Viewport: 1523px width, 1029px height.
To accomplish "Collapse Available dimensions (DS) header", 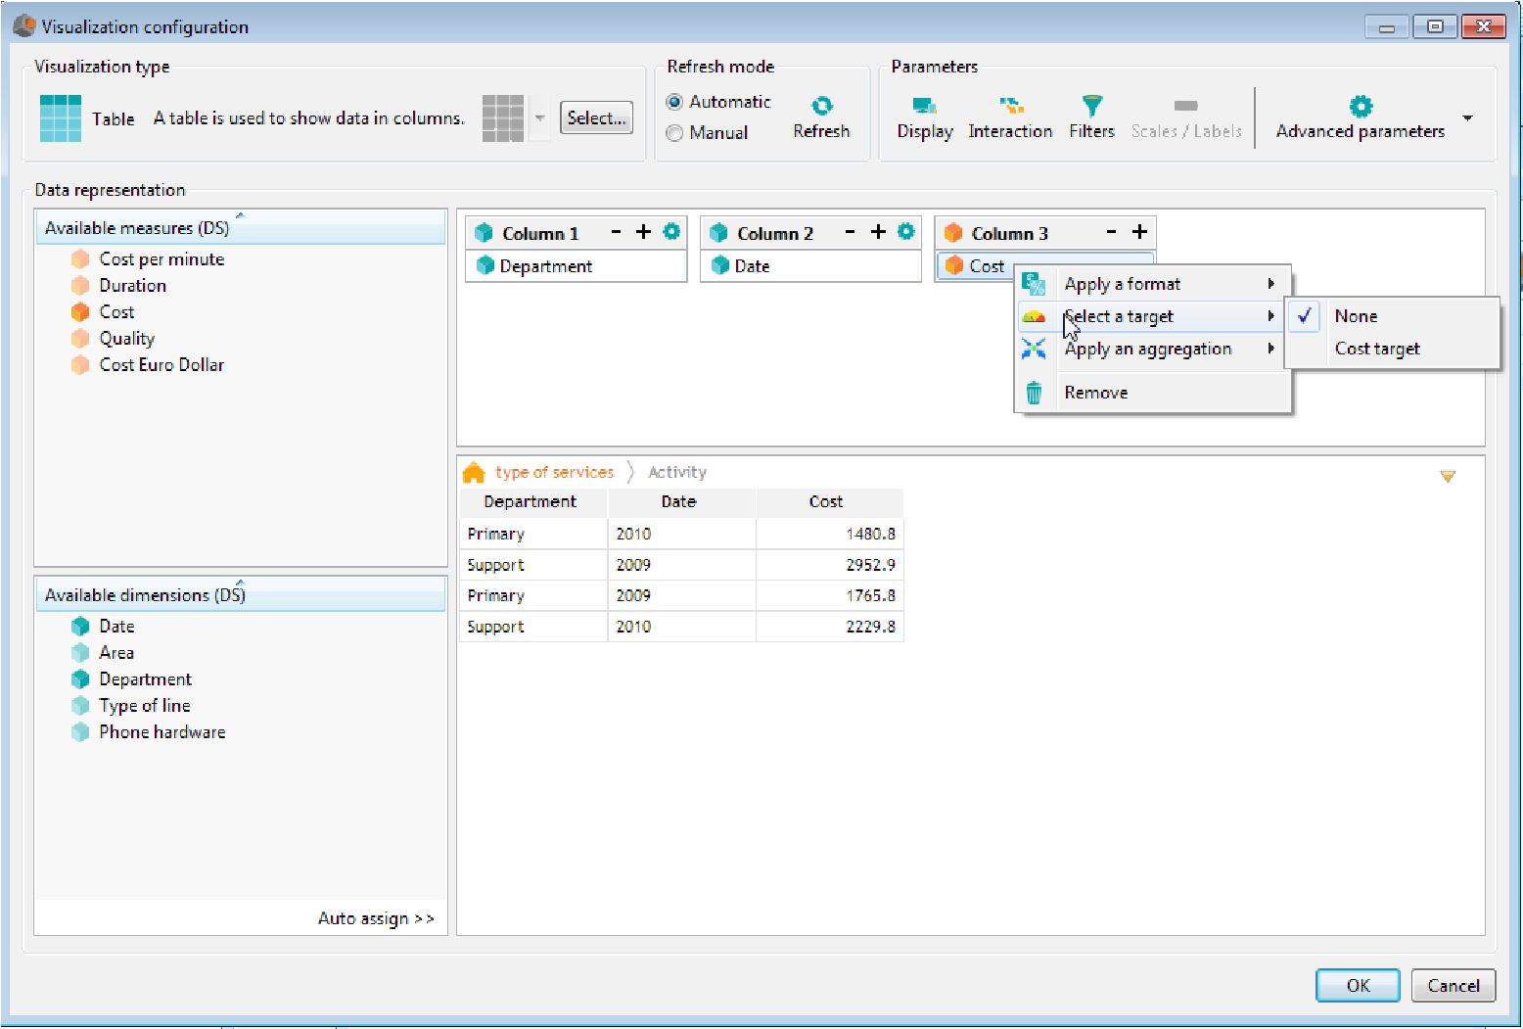I will (x=240, y=594).
